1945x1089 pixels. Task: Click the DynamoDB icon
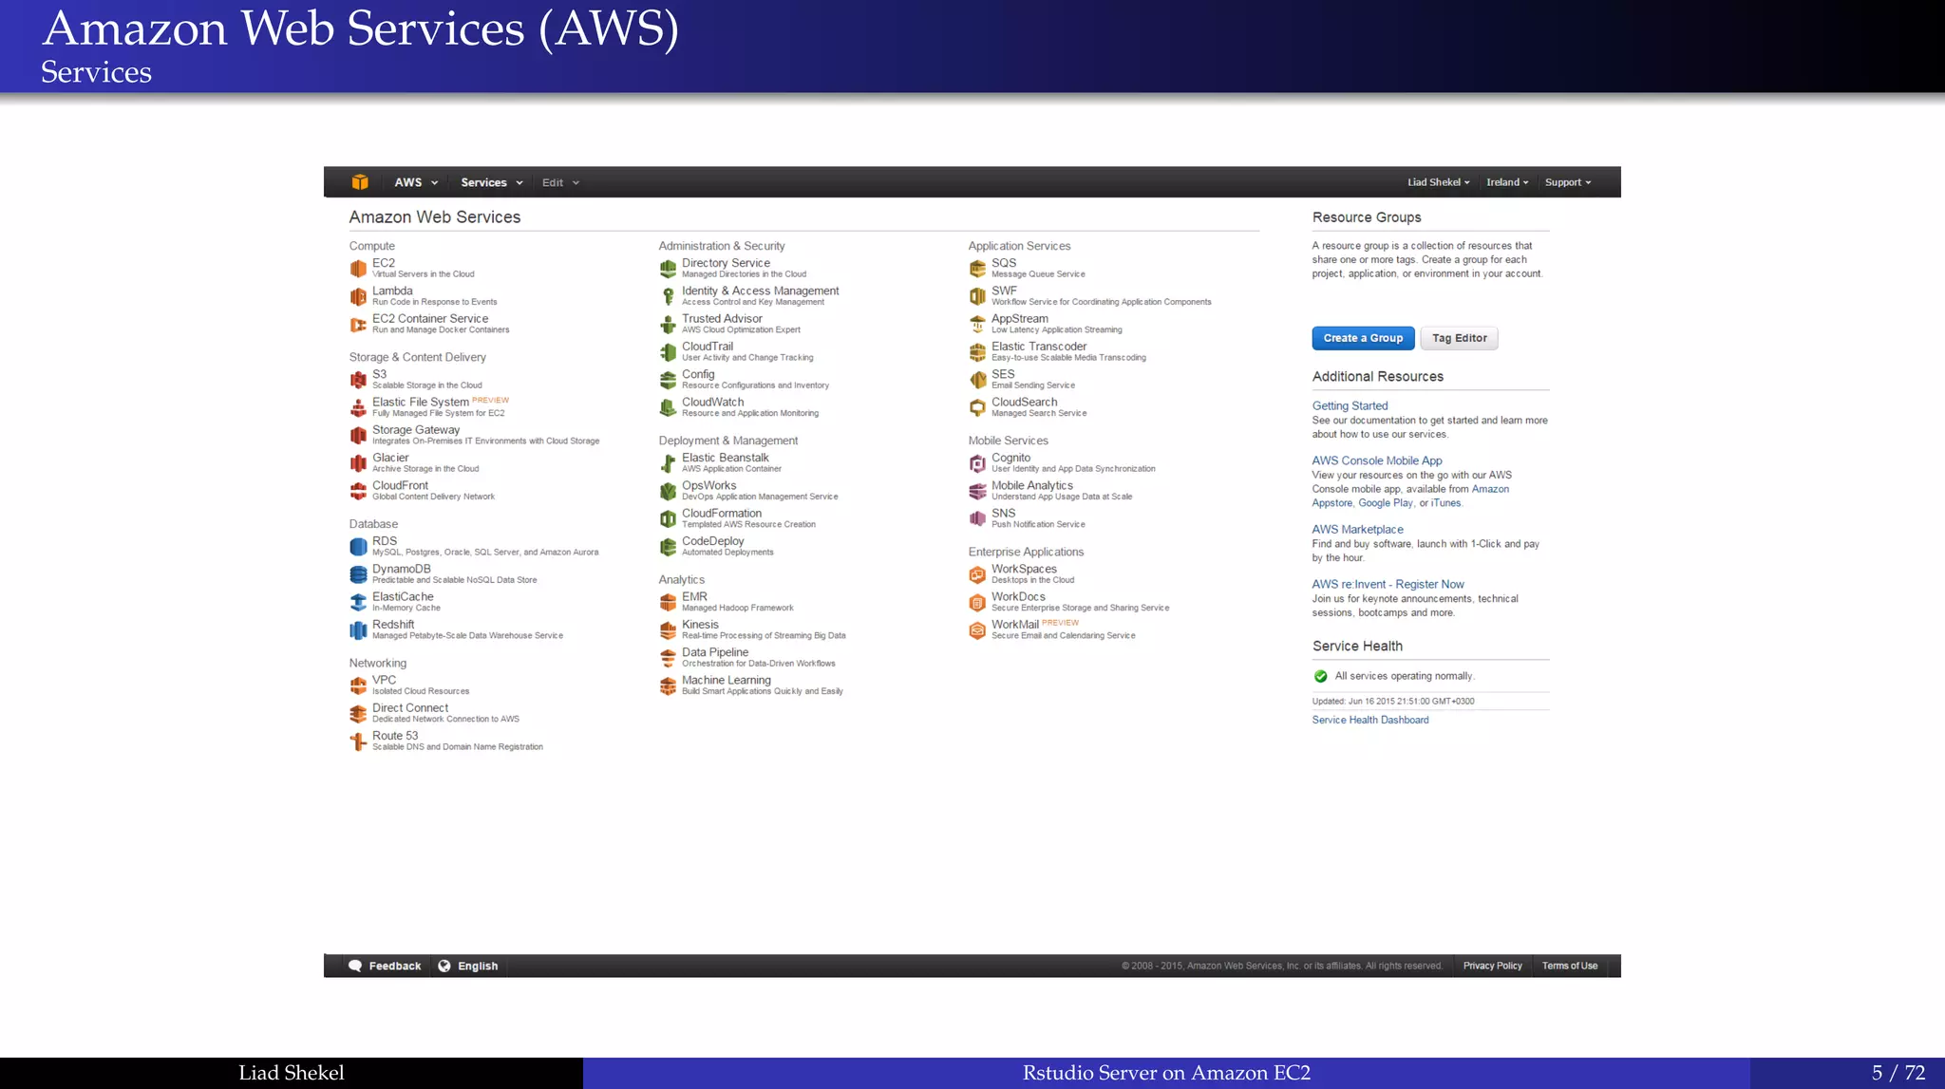[x=358, y=574]
